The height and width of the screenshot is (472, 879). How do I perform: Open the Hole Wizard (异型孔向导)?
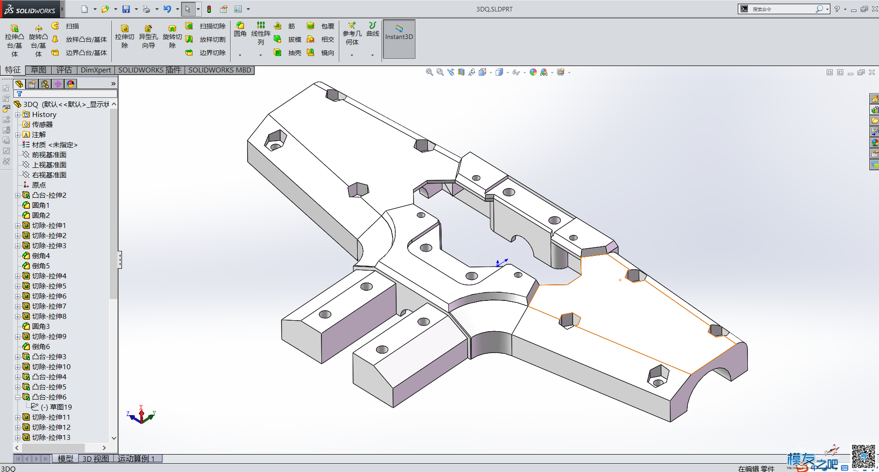tap(148, 37)
